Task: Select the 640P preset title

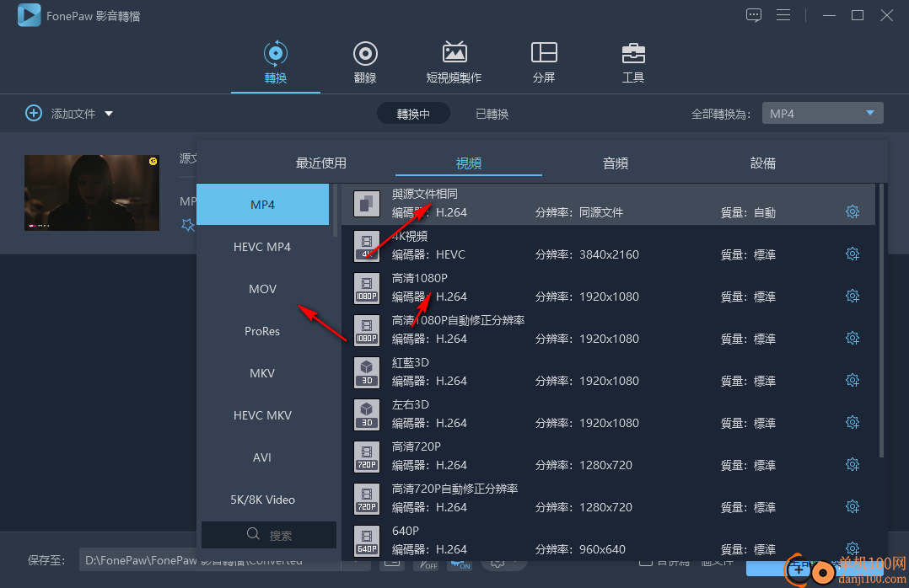Action: [406, 531]
